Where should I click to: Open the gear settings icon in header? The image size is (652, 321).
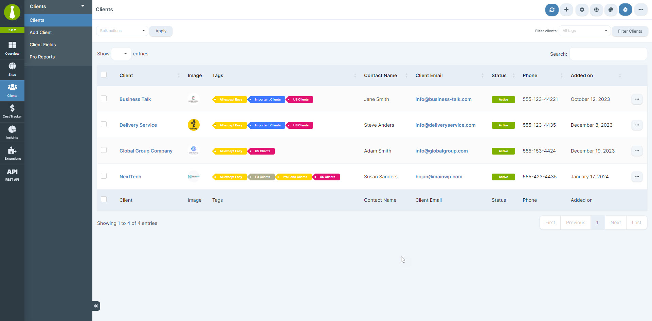[582, 10]
